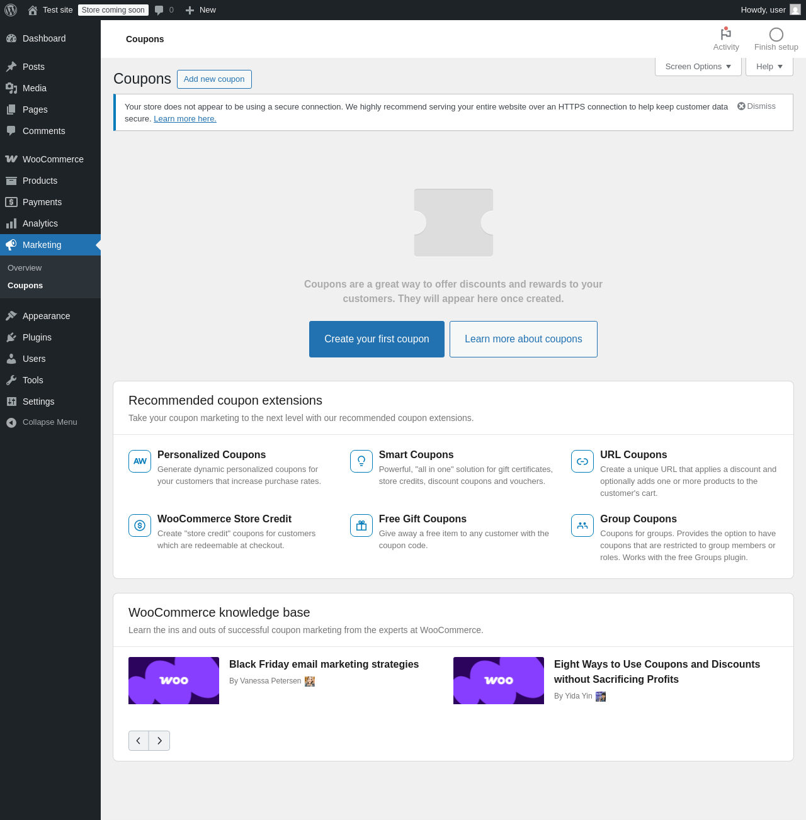Click the Group Coupons people icon
Screen dimensions: 806x820
(x=582, y=525)
